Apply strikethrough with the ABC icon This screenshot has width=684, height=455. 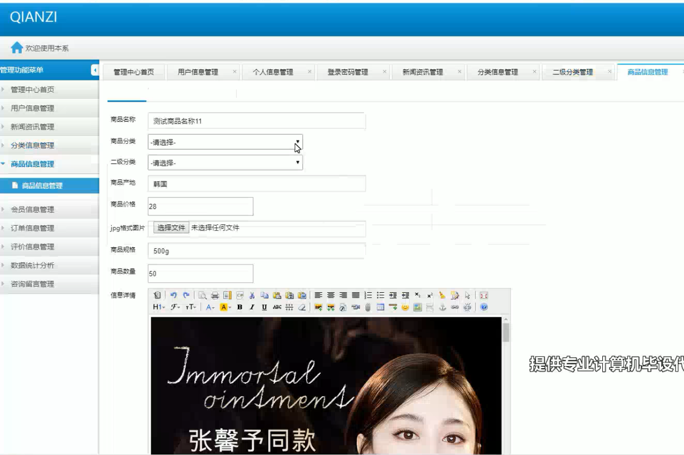(x=277, y=307)
